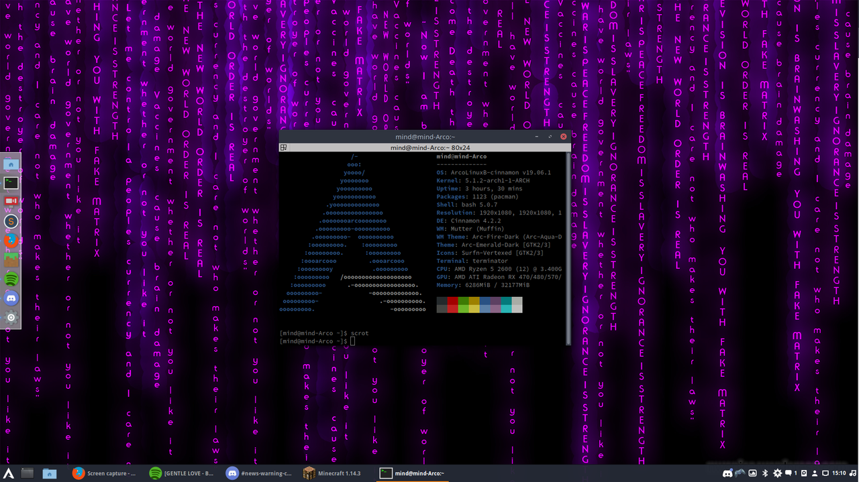Launch the terminal from the side dock
The width and height of the screenshot is (859, 482).
pyautogui.click(x=11, y=182)
